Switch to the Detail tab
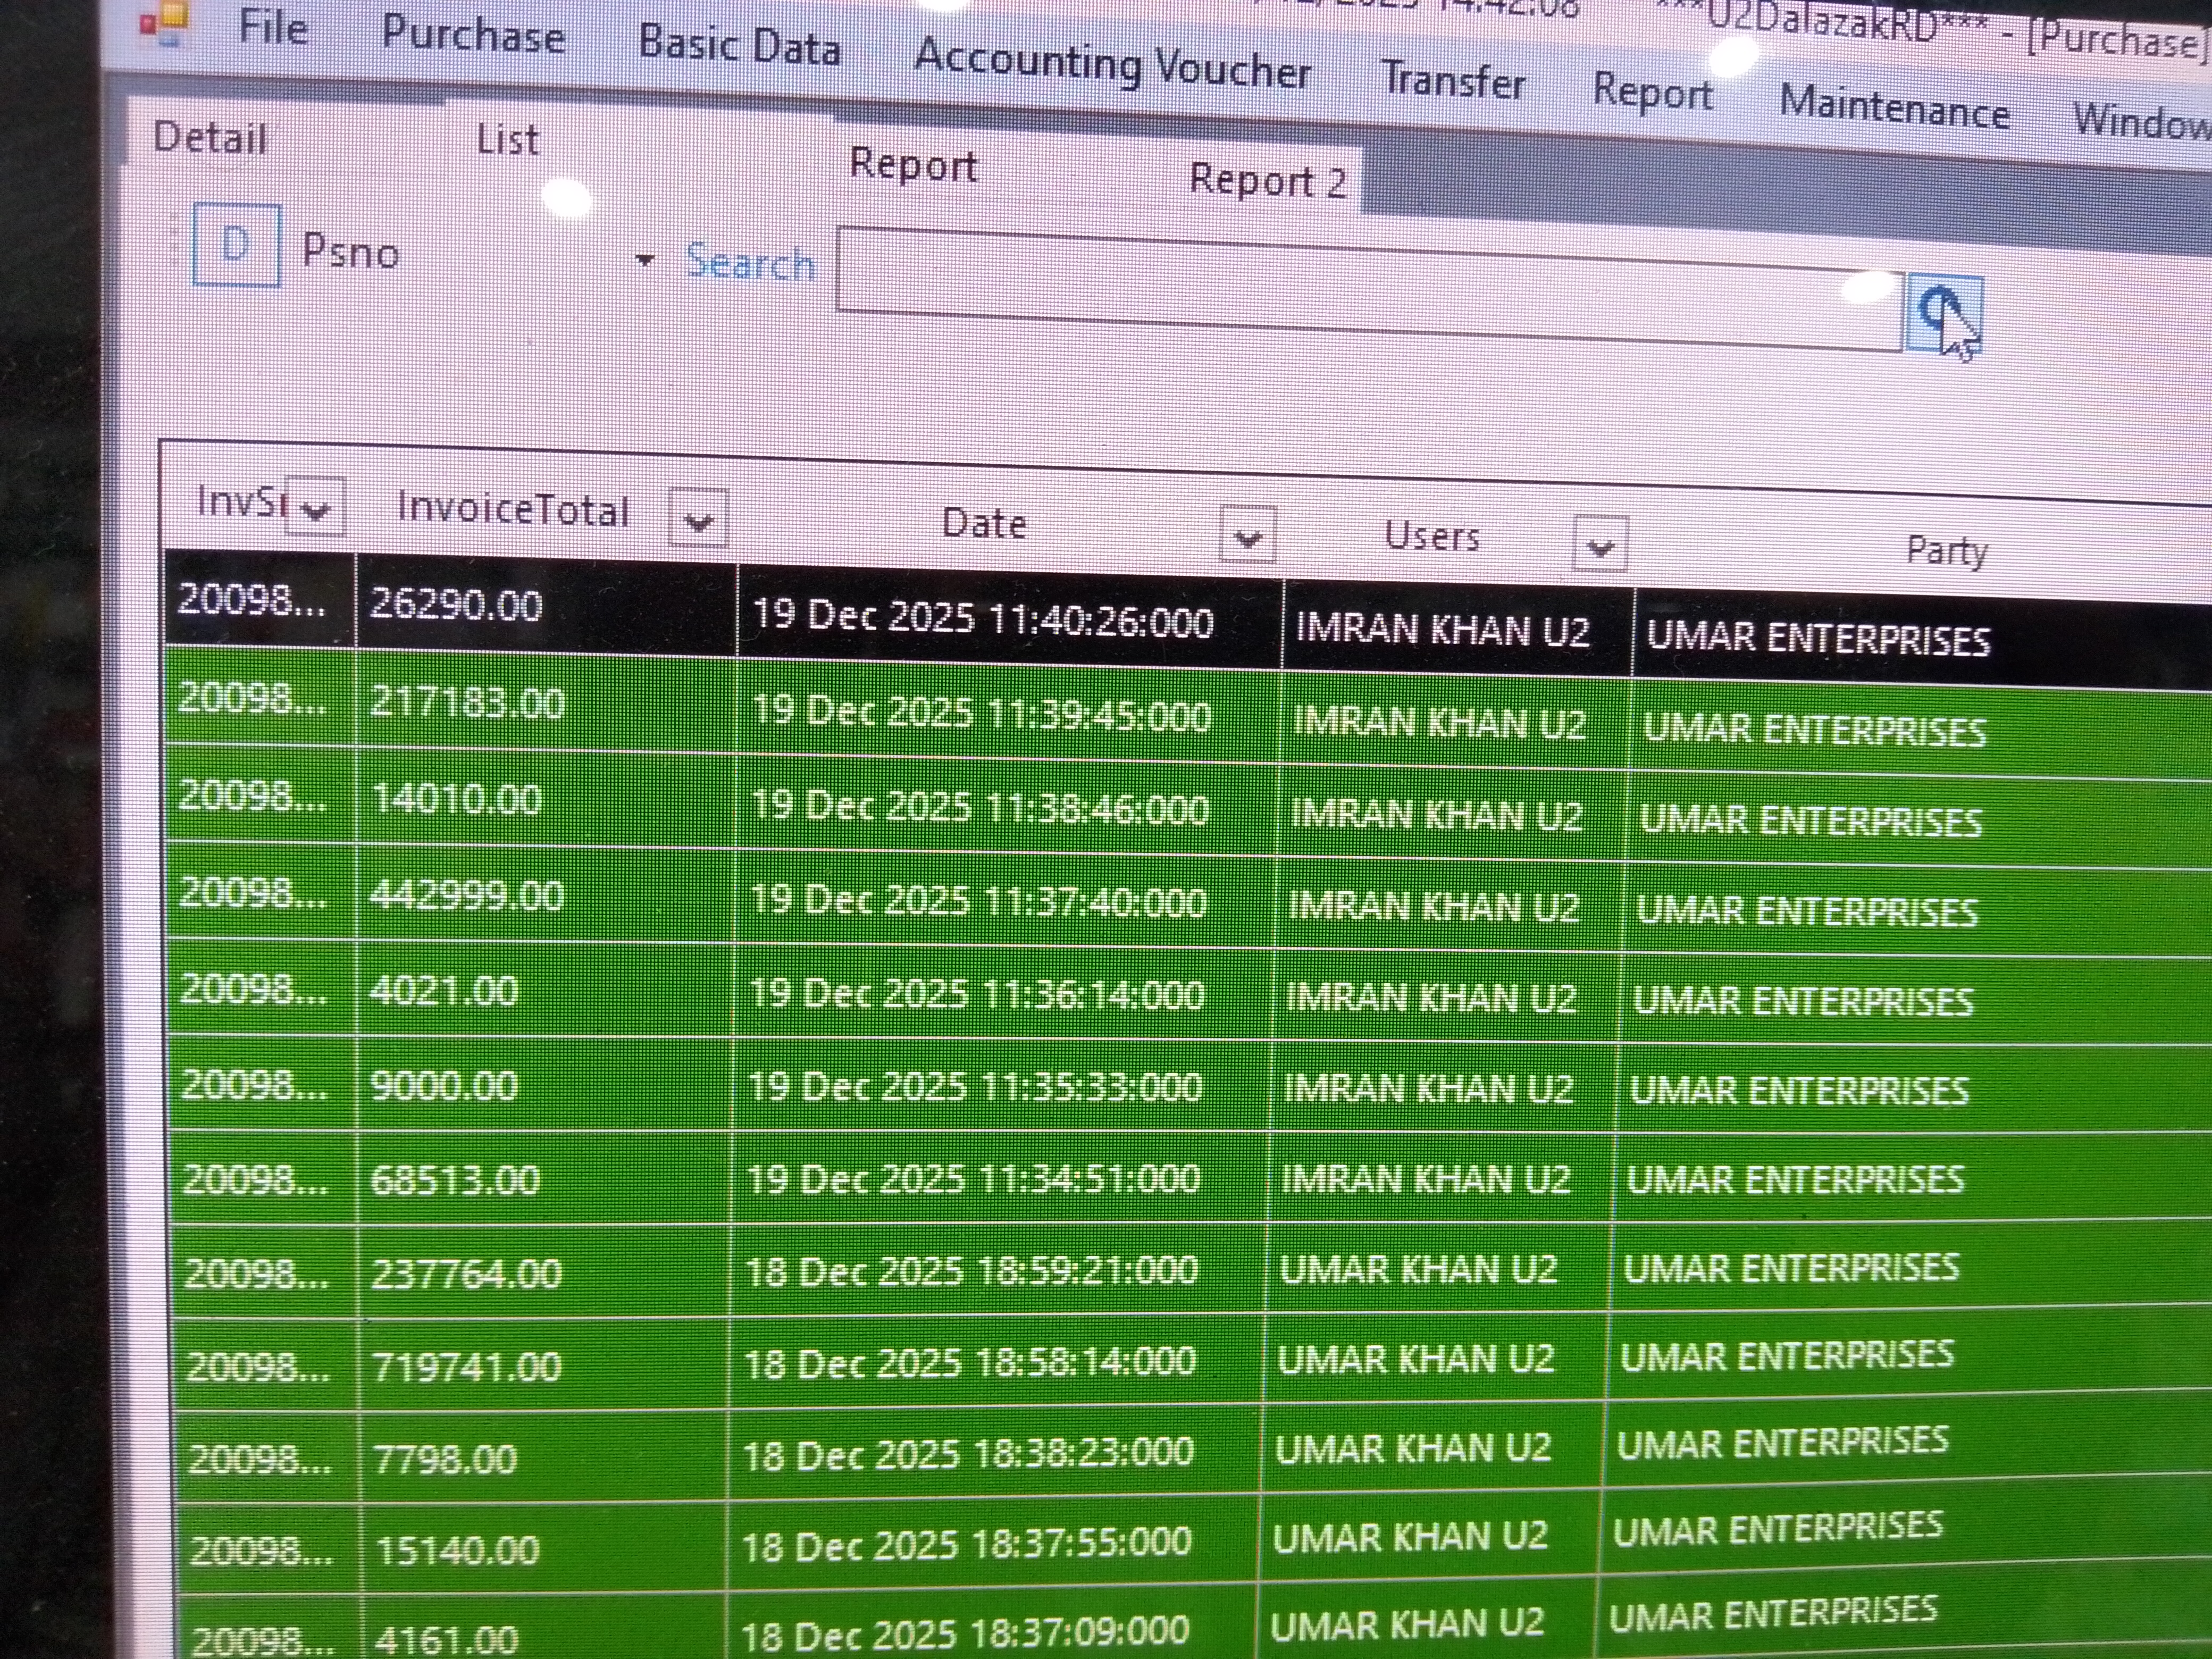The width and height of the screenshot is (2212, 1659). click(210, 138)
